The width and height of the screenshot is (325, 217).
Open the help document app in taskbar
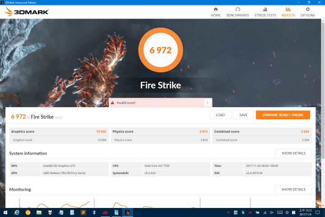(x=116, y=212)
